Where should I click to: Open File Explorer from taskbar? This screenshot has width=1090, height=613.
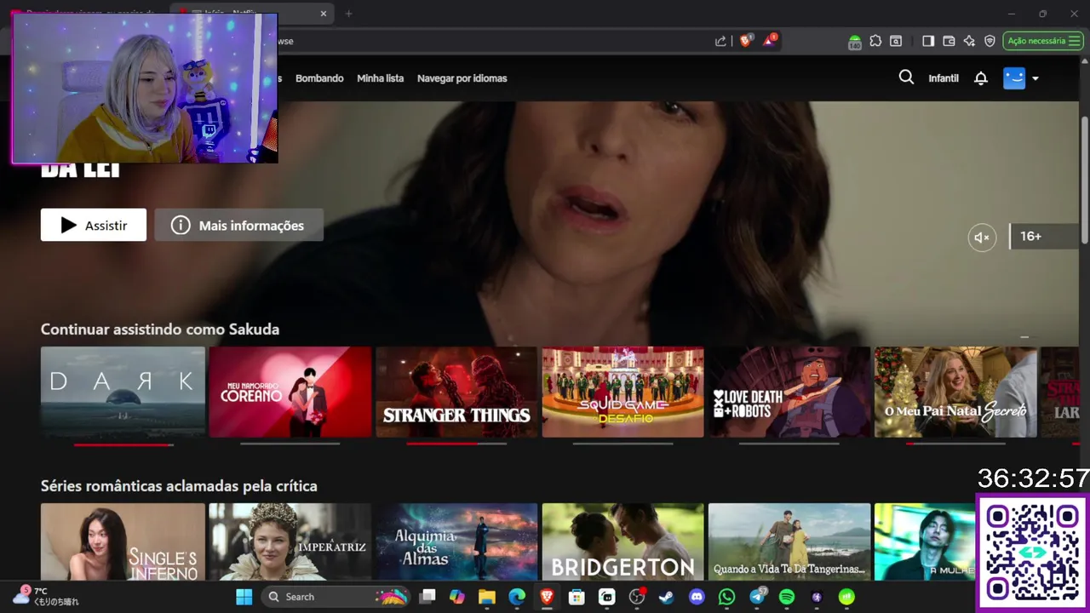coord(487,597)
